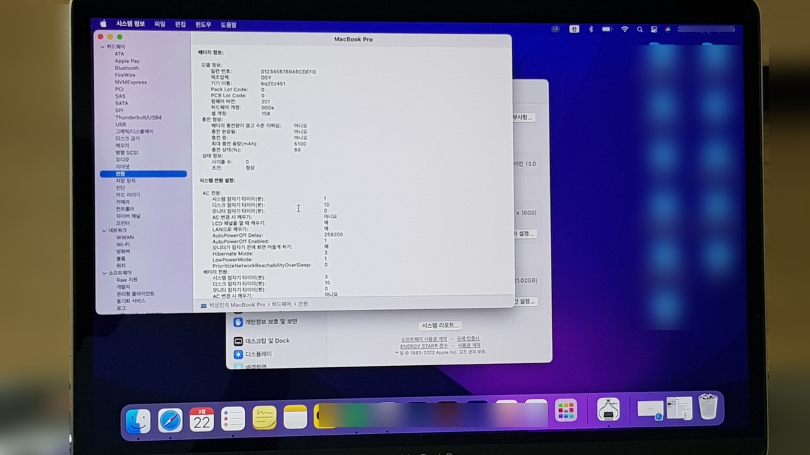Image resolution: width=810 pixels, height=455 pixels.
Task: Open 소프트웨어 사용권 계약 link in Settings window
Action: (x=424, y=338)
